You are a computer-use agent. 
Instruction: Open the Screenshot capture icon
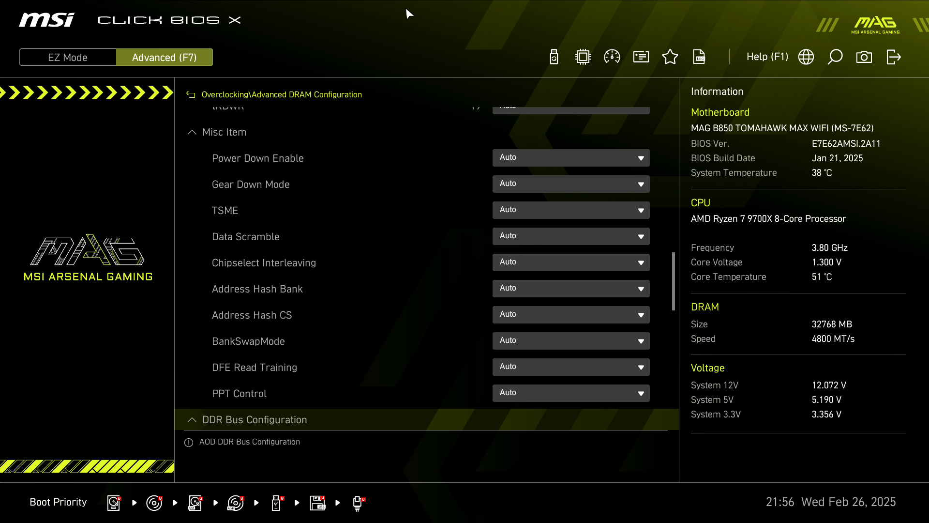pos(864,57)
